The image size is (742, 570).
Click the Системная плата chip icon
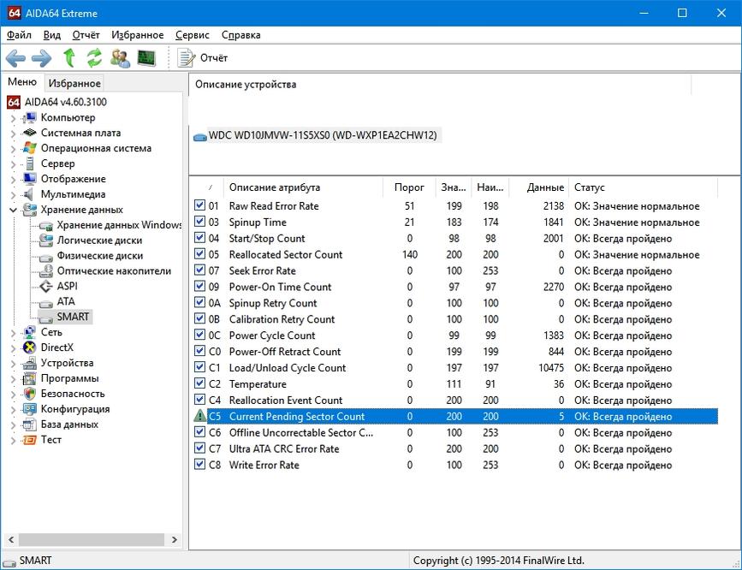tap(29, 133)
